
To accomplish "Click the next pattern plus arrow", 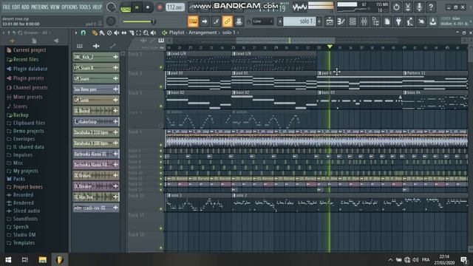I will pos(319,21).
